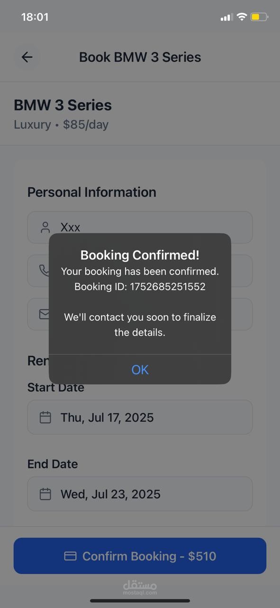Click the calendar icon beside Wed, Jul 23

(x=45, y=494)
